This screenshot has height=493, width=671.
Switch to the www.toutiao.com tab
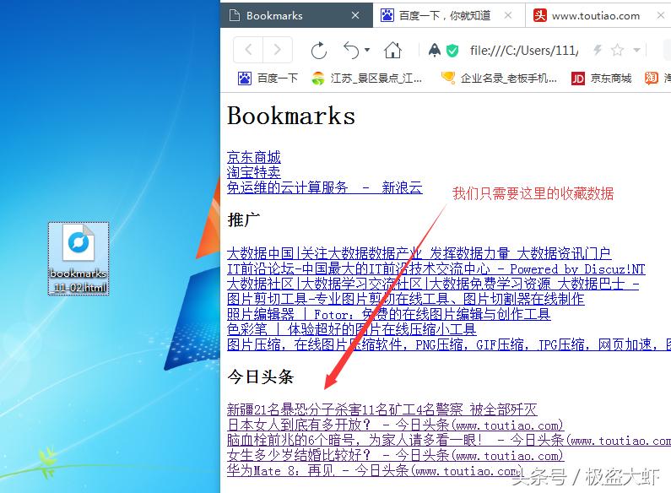pyautogui.click(x=598, y=15)
